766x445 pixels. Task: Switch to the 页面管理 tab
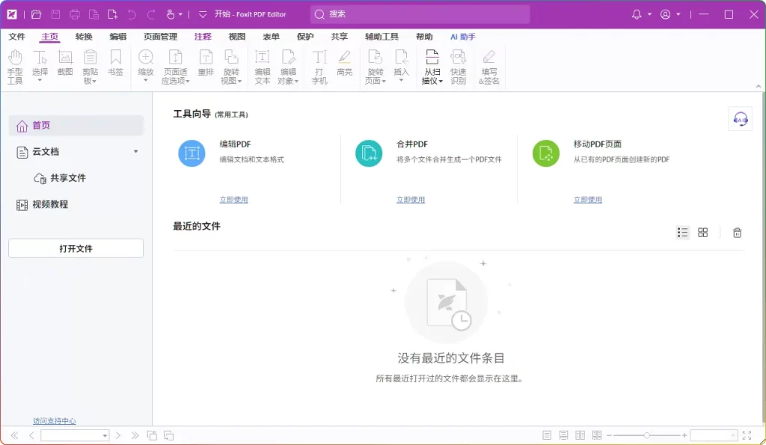click(160, 37)
